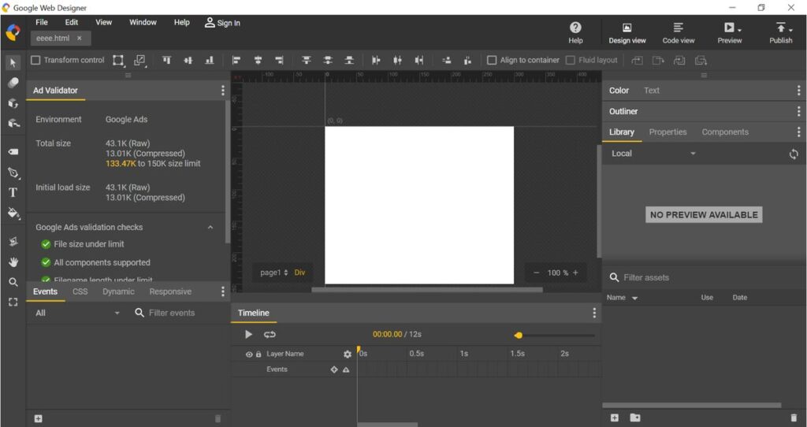The width and height of the screenshot is (807, 427).
Task: Click distribute top edges icon
Action: [307, 60]
